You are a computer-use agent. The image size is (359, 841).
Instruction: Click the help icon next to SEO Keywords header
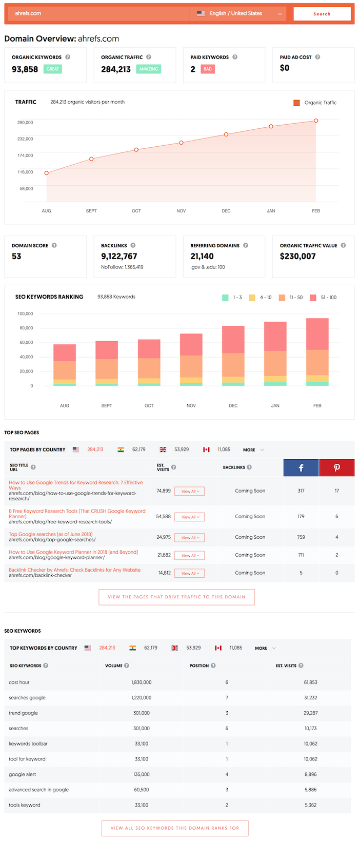coord(46,666)
